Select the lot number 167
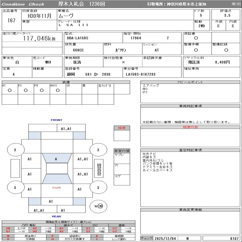Screen dimensions: 242x242 (x=11, y=21)
